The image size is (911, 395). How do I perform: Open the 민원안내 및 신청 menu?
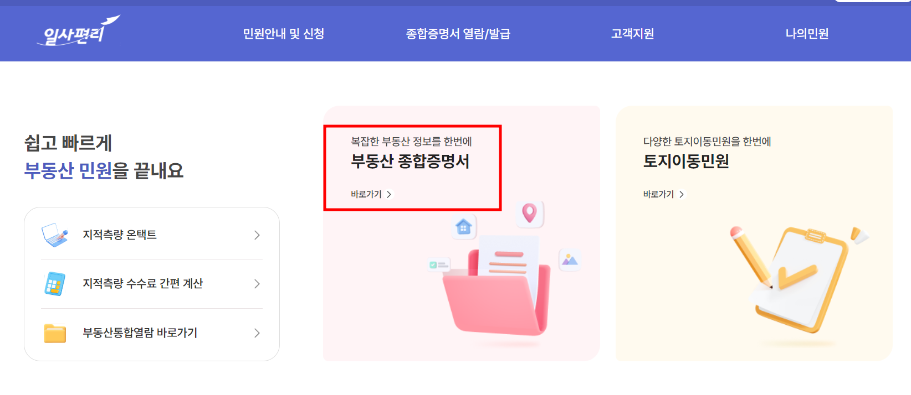pyautogui.click(x=284, y=34)
